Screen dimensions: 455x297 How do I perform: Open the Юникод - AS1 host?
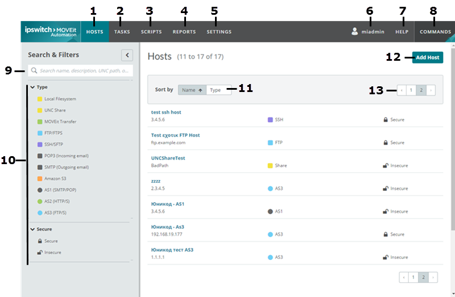pos(167,204)
